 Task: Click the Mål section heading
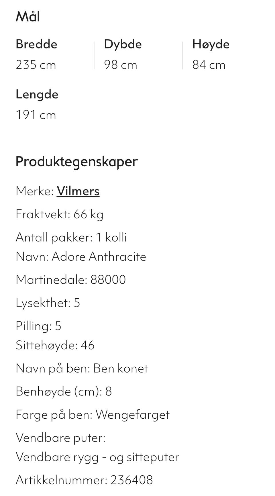pyautogui.click(x=28, y=17)
